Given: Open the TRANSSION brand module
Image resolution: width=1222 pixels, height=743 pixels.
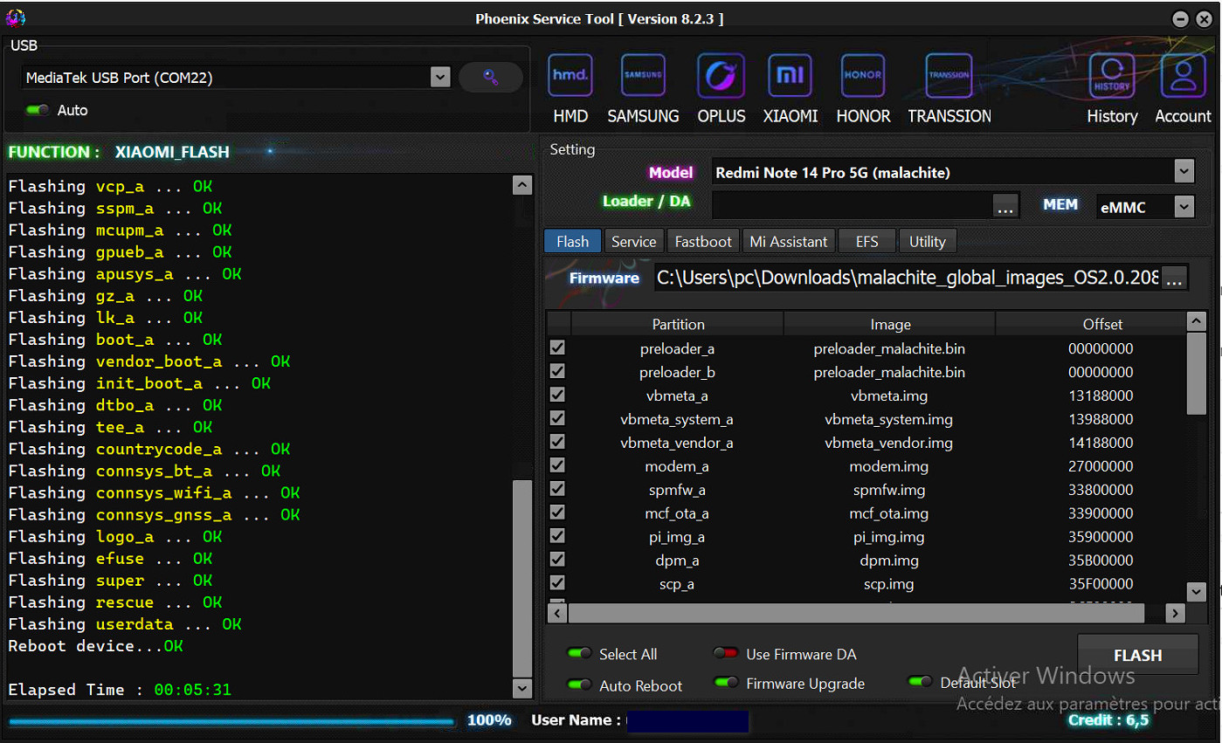Looking at the screenshot, I should pyautogui.click(x=949, y=88).
